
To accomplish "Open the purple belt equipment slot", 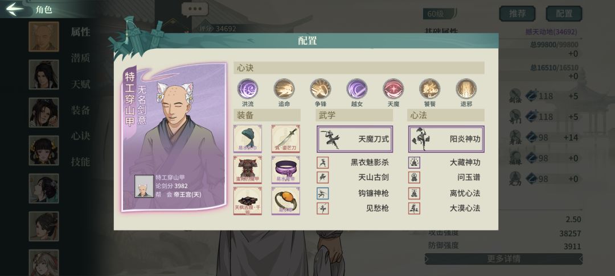I will tap(285, 170).
